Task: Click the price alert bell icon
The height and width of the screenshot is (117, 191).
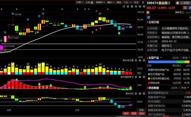Action: (177, 3)
